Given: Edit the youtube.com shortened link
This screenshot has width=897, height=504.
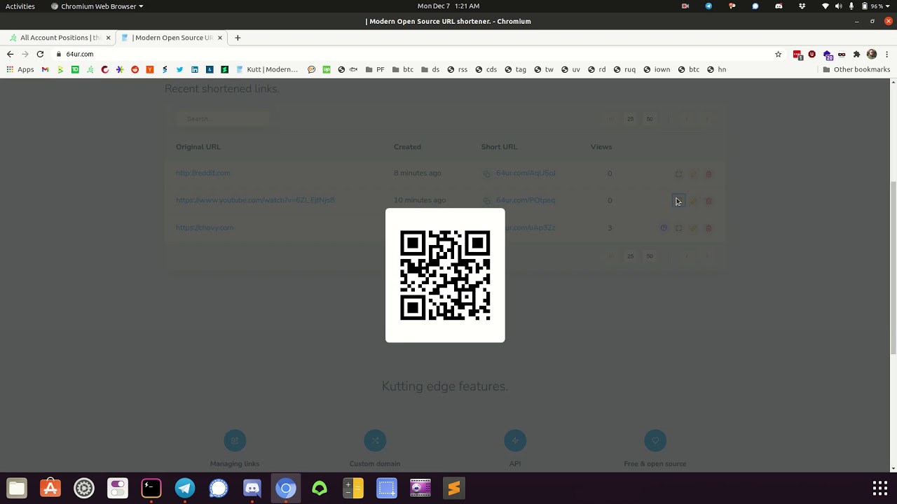Looking at the screenshot, I should (693, 201).
